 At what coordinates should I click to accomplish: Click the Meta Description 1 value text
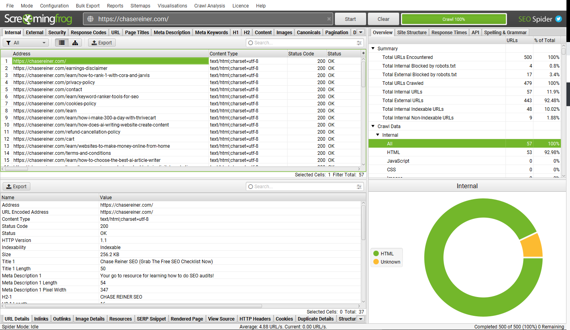pyautogui.click(x=157, y=276)
